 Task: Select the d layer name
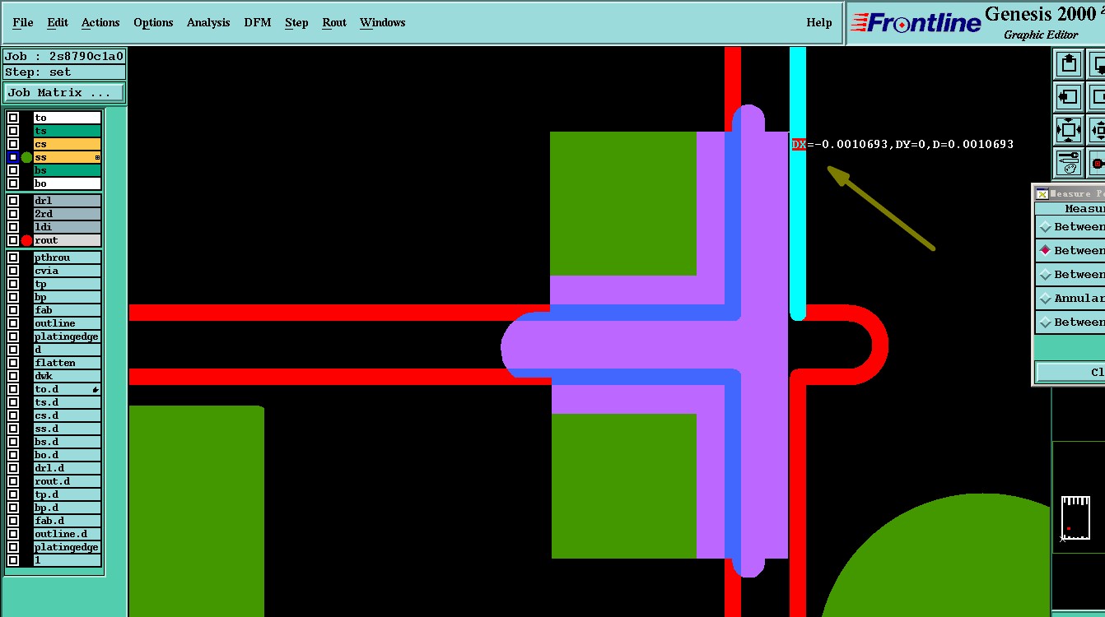point(67,350)
